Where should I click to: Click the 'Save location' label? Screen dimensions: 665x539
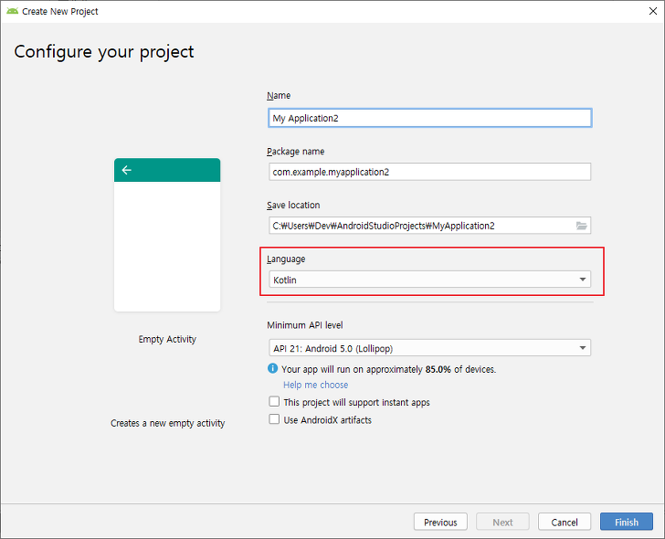[x=293, y=206]
